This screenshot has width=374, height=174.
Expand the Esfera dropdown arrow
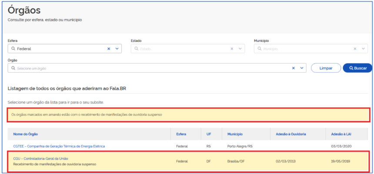(x=117, y=49)
